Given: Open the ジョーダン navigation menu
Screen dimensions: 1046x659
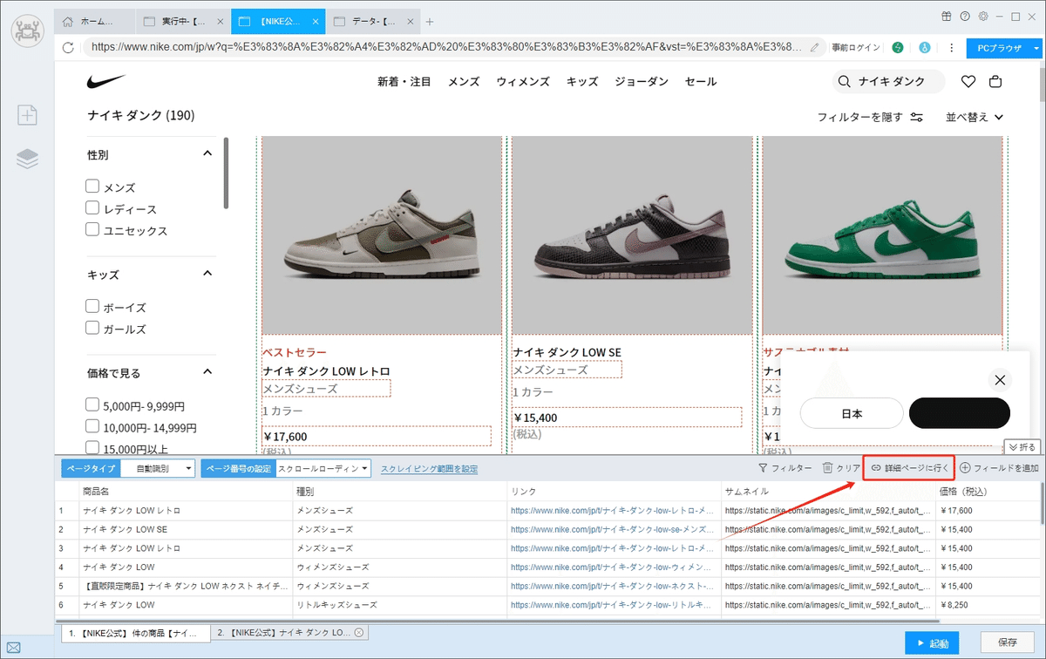Looking at the screenshot, I should point(642,81).
